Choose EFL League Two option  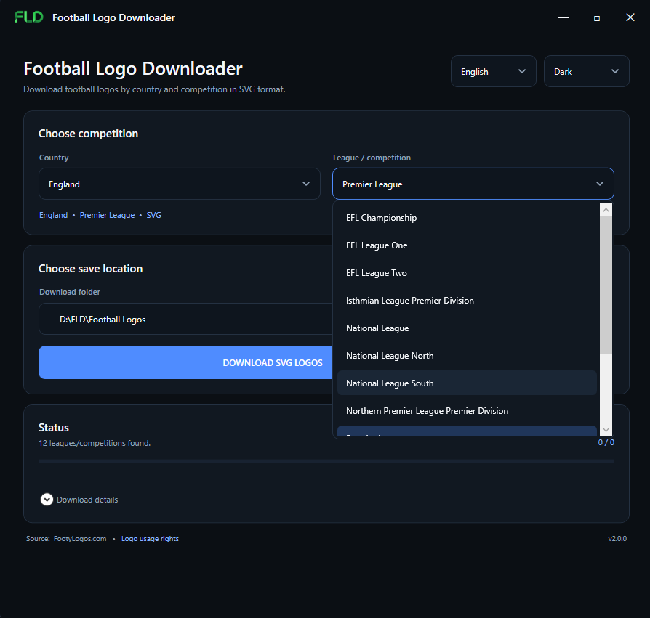tap(467, 273)
